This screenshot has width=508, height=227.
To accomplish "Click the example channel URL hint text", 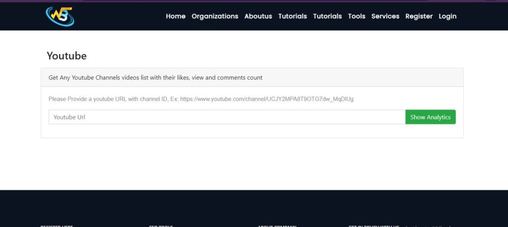I will [201, 99].
